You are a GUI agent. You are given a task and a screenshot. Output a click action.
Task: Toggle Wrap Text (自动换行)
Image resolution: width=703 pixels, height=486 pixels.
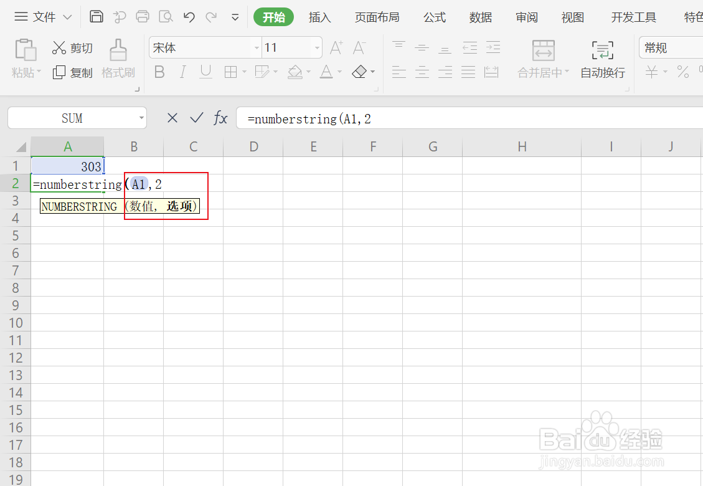[602, 59]
